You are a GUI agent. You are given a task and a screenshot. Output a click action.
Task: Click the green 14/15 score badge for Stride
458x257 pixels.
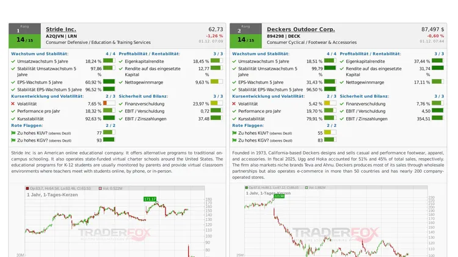(24, 40)
